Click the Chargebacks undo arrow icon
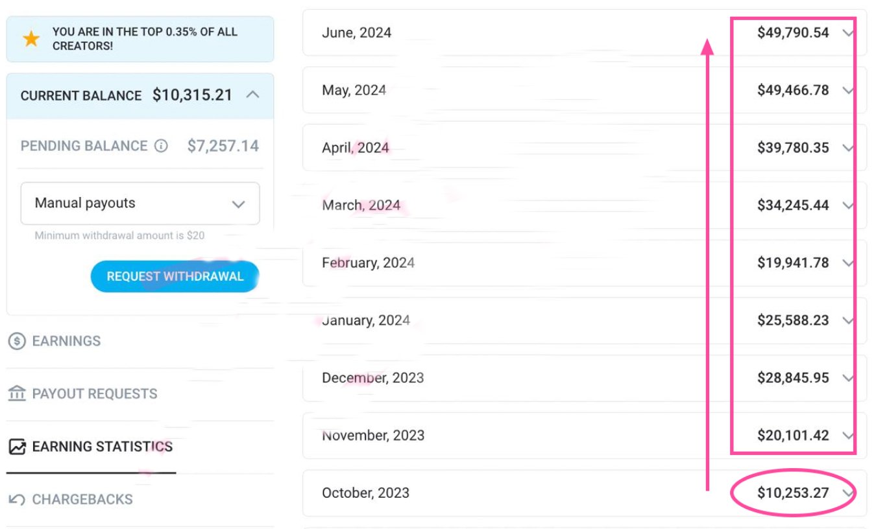 (17, 499)
